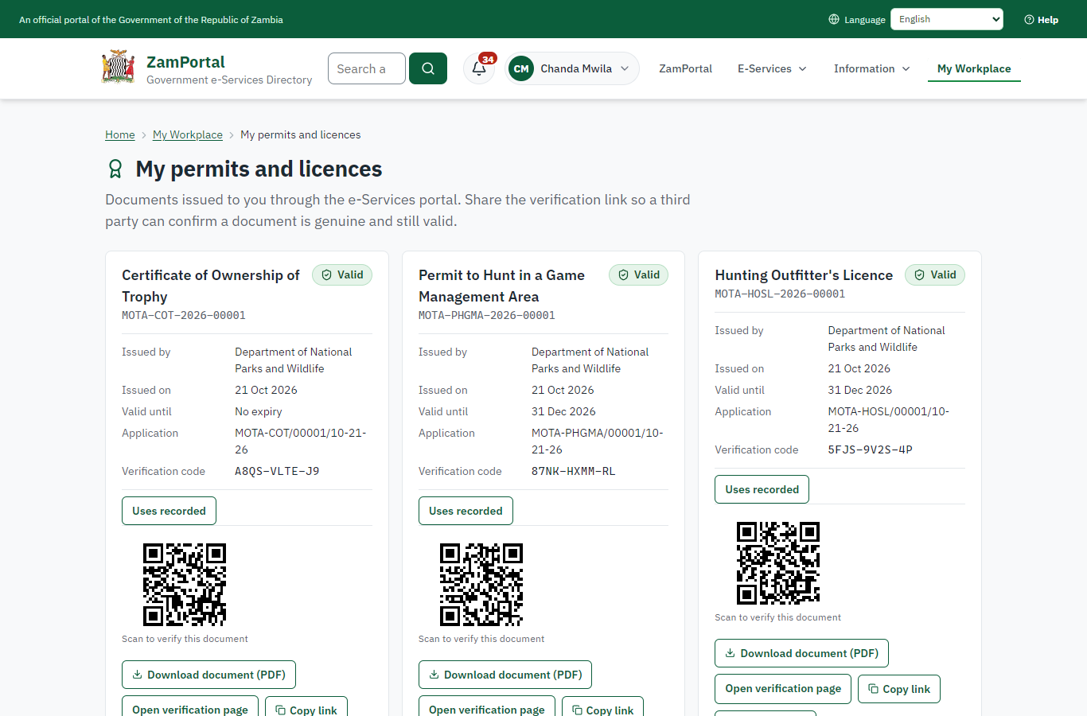This screenshot has width=1087, height=716.
Task: Expand the Information menu
Action: [872, 68]
